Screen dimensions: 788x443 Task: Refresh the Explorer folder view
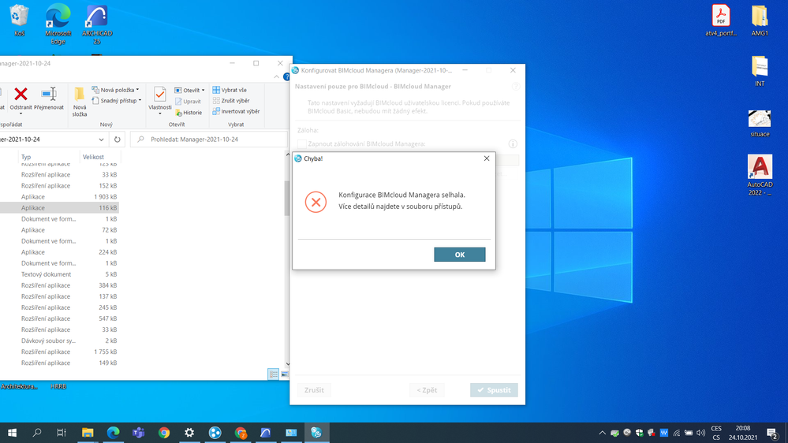117,140
